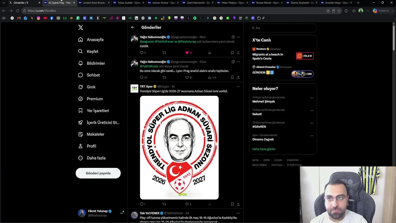Expand the Daha fazla sidebar menu
396x223 pixels.
[92, 158]
